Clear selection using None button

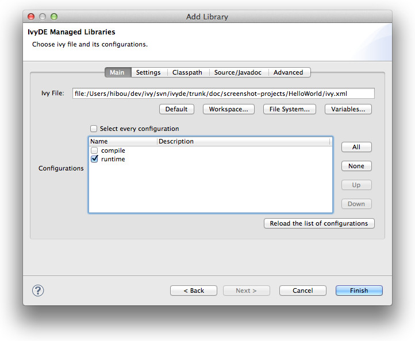click(356, 166)
